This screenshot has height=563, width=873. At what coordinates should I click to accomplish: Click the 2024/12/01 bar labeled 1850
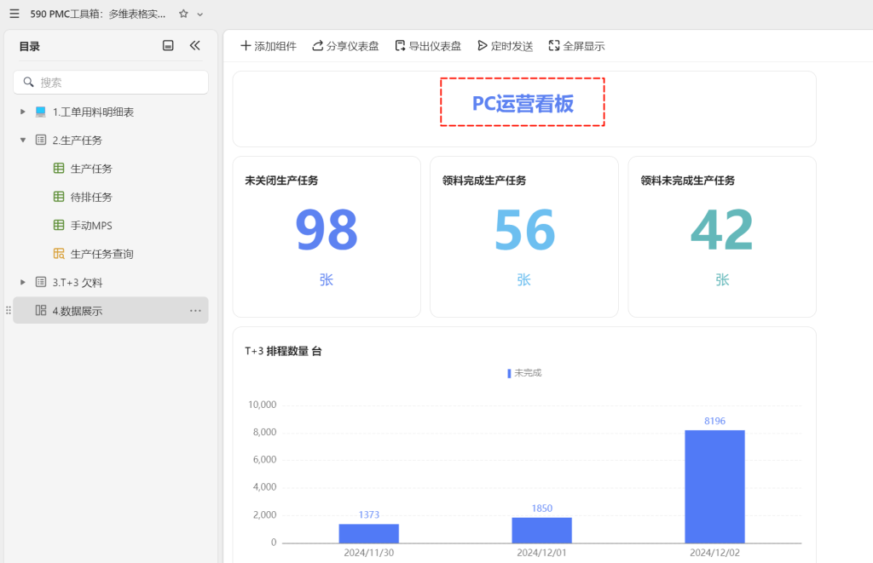[x=541, y=530]
